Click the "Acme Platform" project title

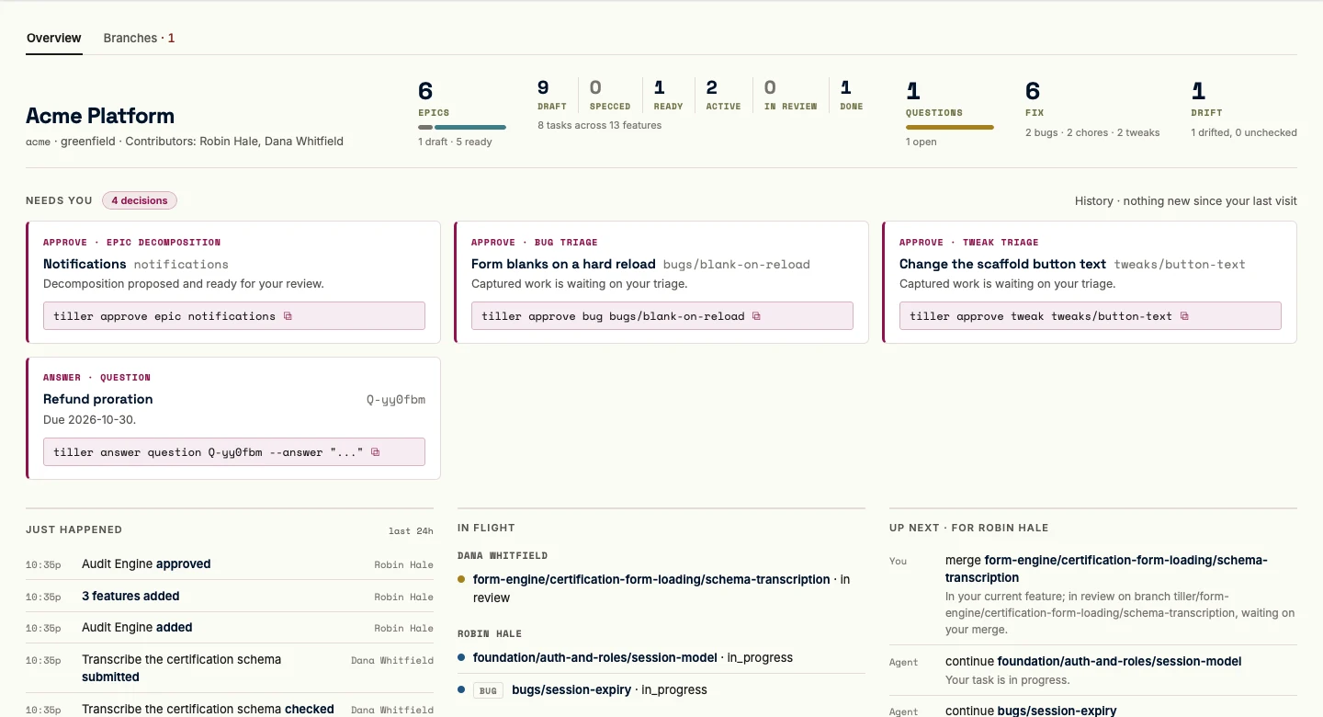100,116
